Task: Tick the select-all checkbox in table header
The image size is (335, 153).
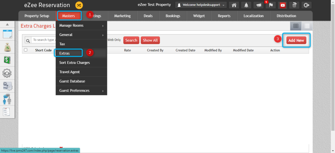Action: (x=26, y=50)
